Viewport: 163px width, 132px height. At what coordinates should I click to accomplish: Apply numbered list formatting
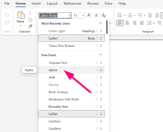pos(130,15)
